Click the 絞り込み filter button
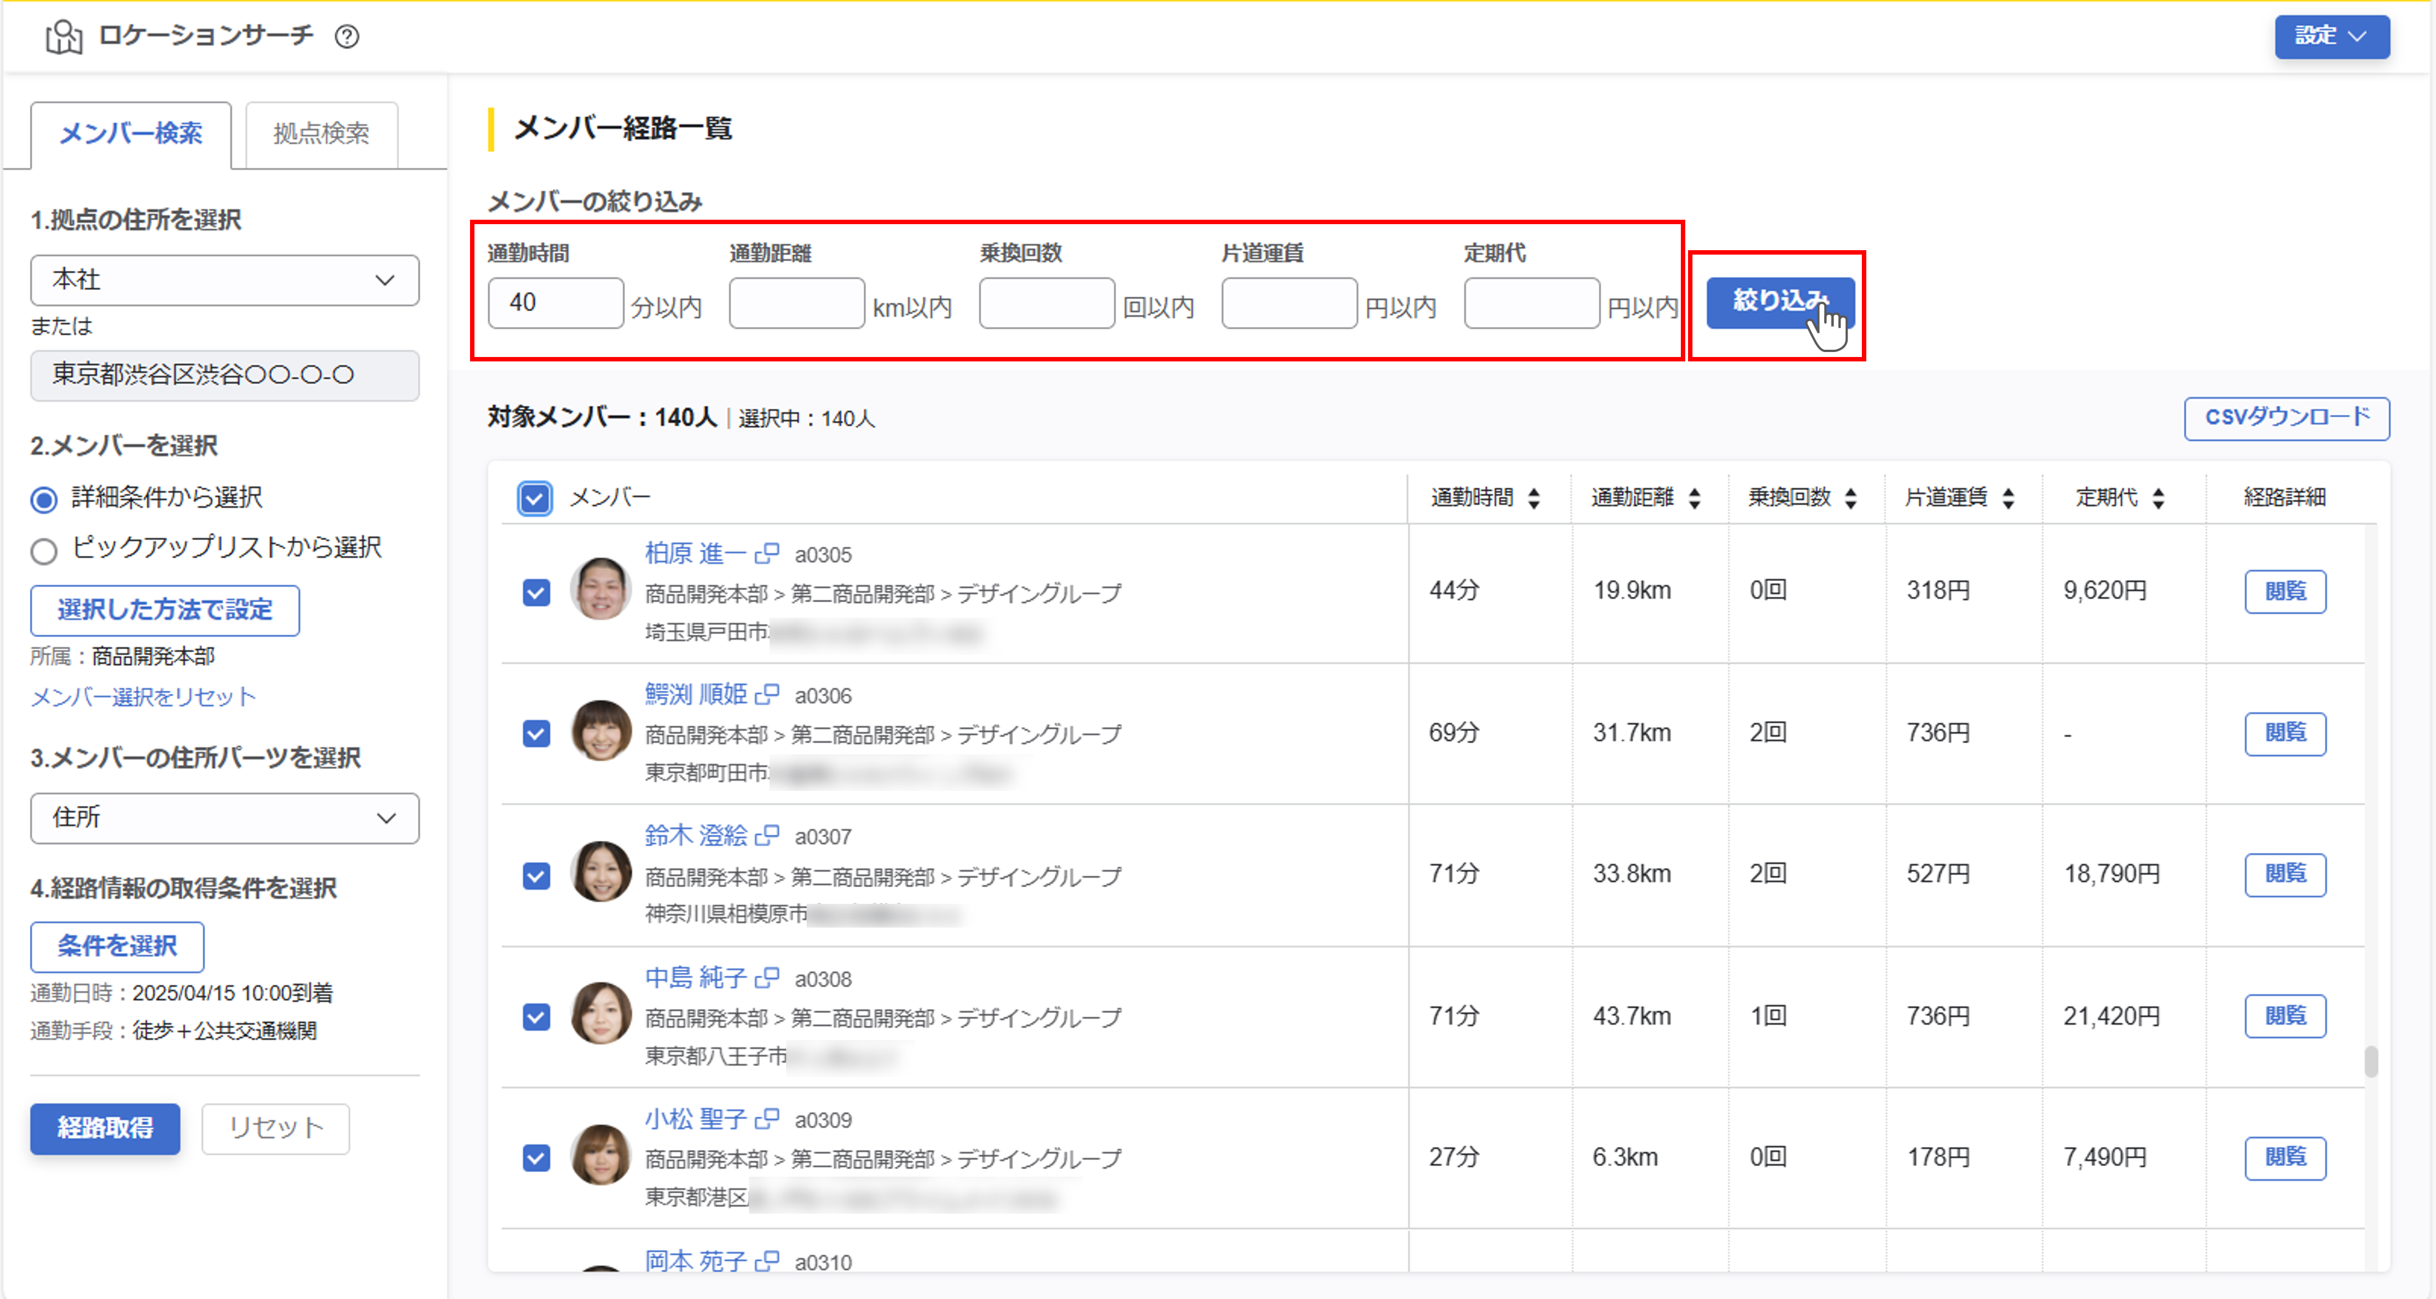The height and width of the screenshot is (1299, 2436). coord(1780,303)
